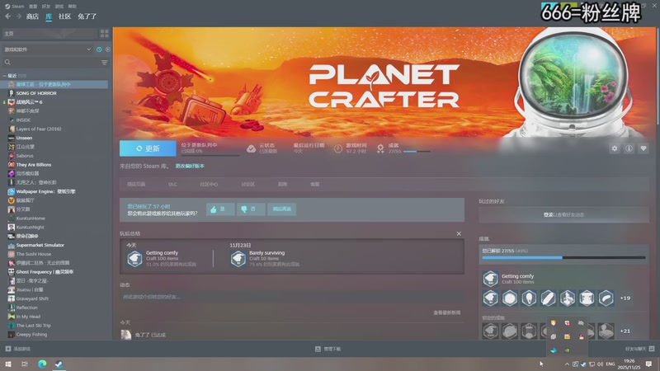Open the 兔了了 profile tab
The width and height of the screenshot is (660, 371).
pos(87,16)
